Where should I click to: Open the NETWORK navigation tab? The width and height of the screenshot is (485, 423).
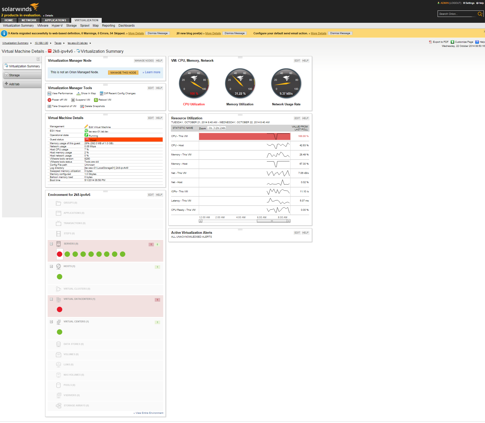pyautogui.click(x=29, y=20)
